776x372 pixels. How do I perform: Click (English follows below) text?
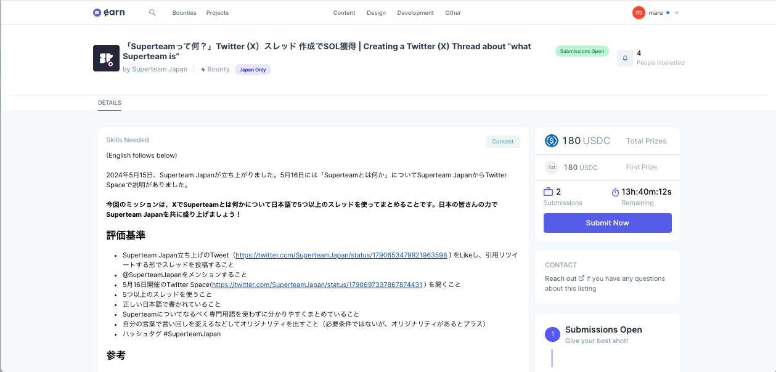pyautogui.click(x=142, y=155)
